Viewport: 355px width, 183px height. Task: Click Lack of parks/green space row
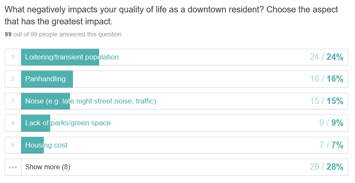pos(176,123)
